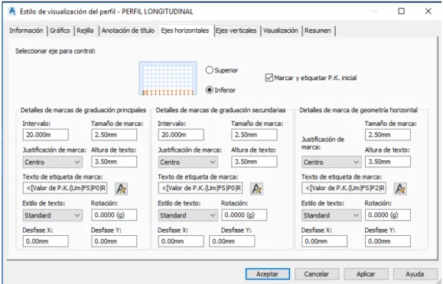443x284 pixels.
Task: Click principal marks Texto de etiqueta field
Action: tap(65, 188)
